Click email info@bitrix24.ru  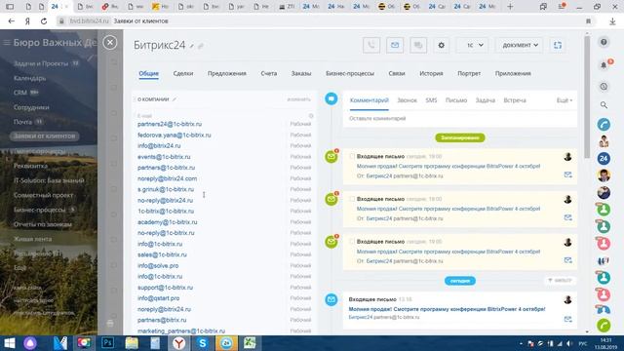159,145
